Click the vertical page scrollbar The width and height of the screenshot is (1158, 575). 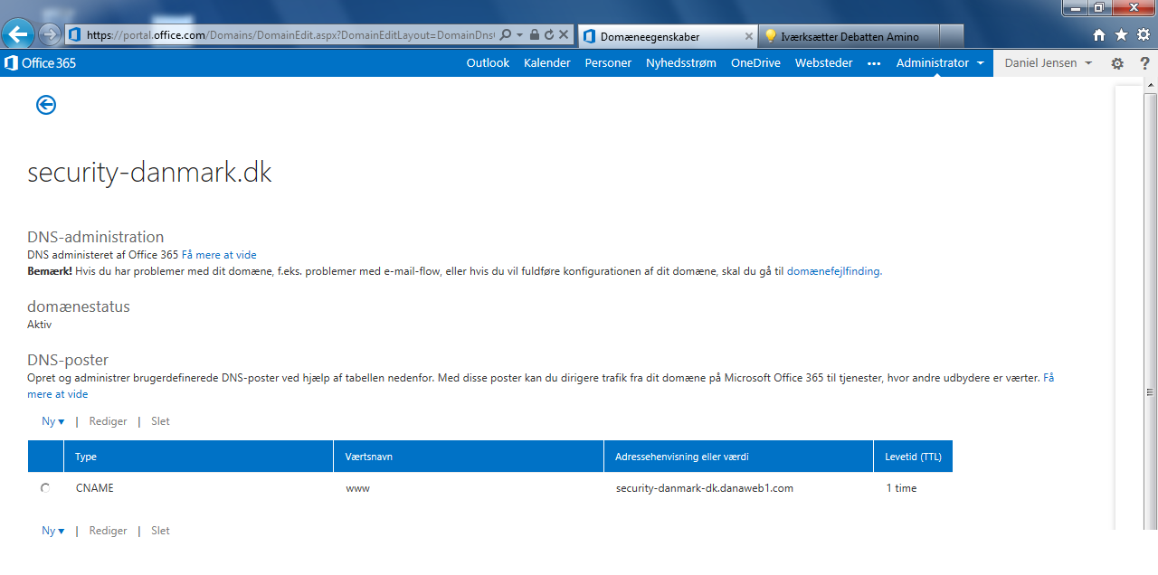(x=1150, y=307)
